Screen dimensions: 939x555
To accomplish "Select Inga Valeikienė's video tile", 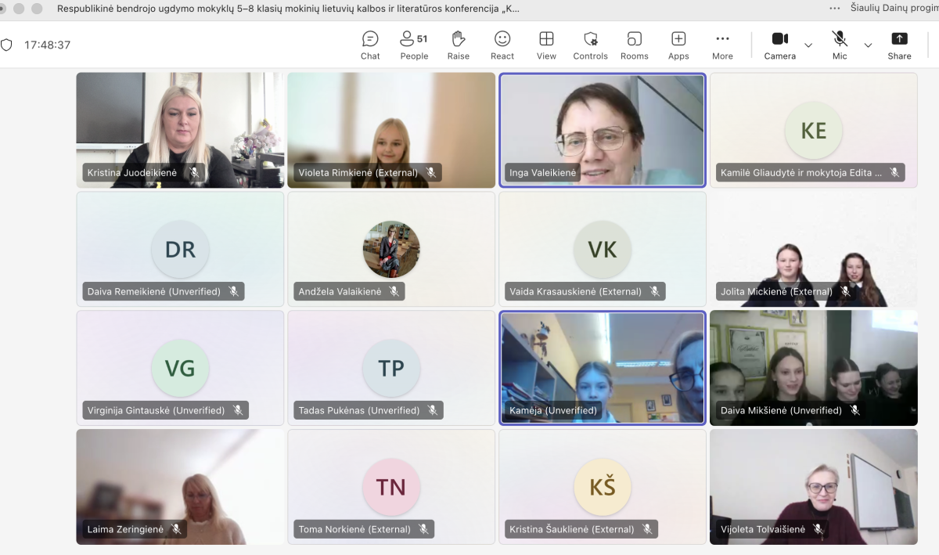I will (x=602, y=130).
